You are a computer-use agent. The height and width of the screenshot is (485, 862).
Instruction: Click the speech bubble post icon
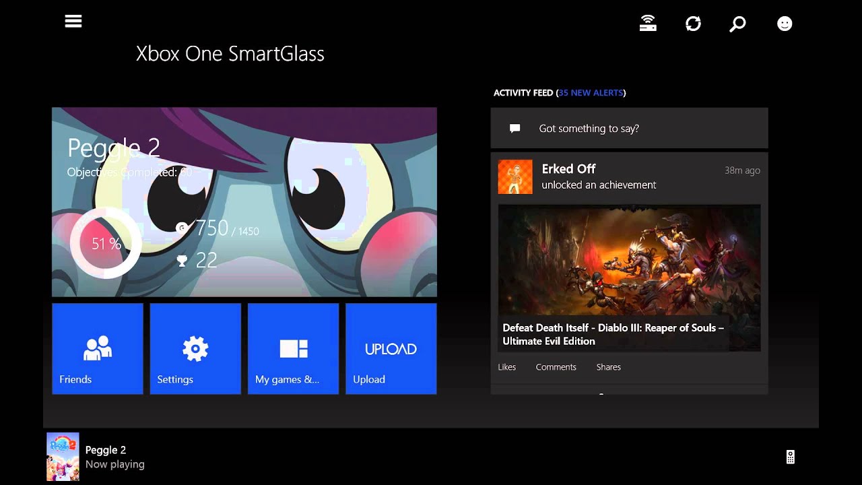[x=515, y=128]
